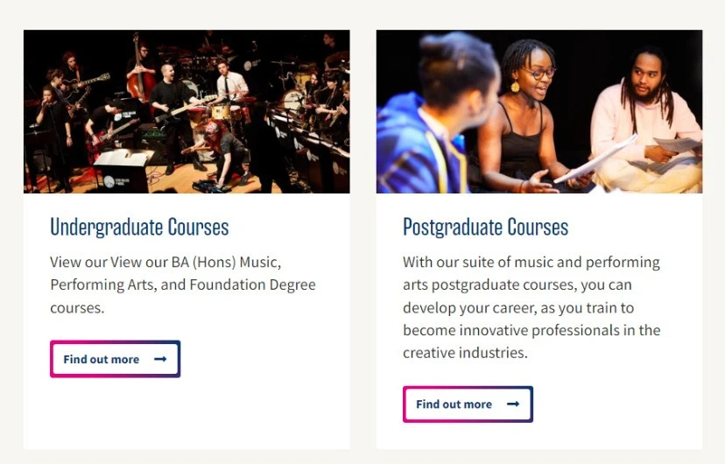The image size is (725, 464).
Task: Click the arrow icon in the Undergraduate button
Action: coord(160,359)
